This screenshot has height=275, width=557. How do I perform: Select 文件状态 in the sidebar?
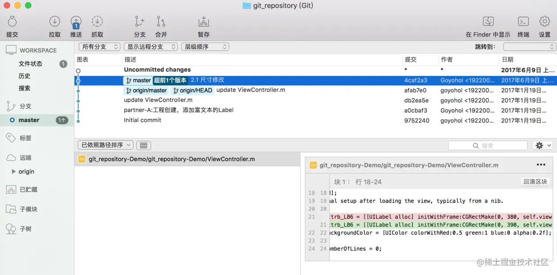31,64
